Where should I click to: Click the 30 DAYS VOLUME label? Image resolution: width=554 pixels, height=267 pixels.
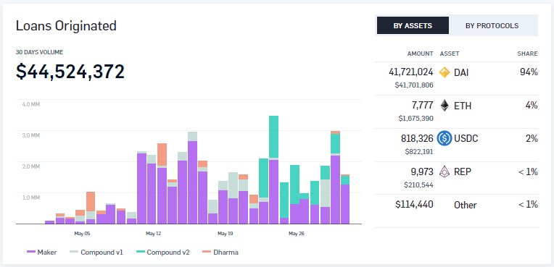pyautogui.click(x=40, y=52)
